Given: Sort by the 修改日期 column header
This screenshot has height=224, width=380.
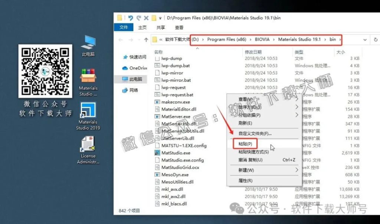Looking at the screenshot, I should (x=254, y=52).
